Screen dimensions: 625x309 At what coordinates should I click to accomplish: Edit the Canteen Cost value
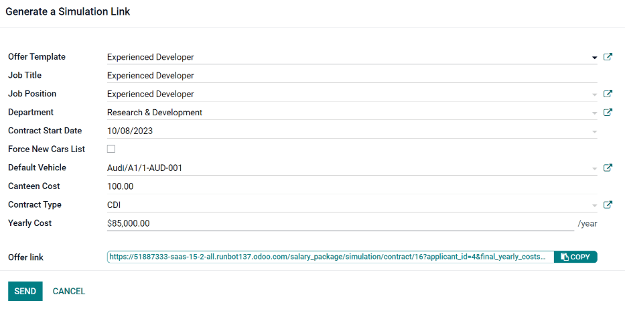348,186
